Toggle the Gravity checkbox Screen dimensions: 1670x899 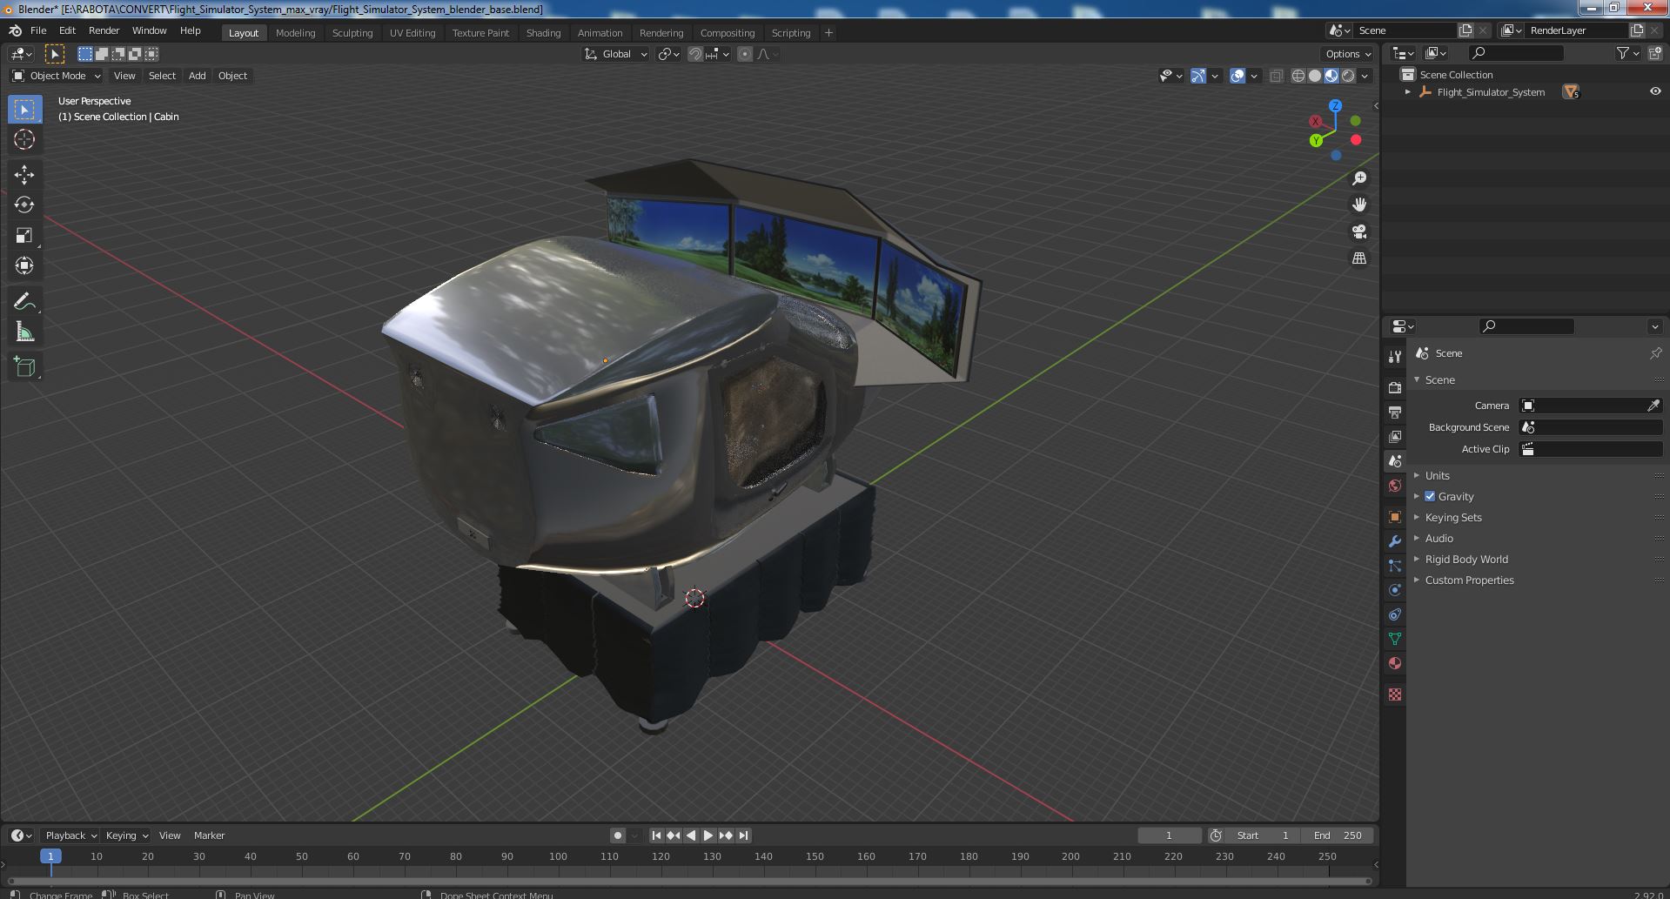1430,496
